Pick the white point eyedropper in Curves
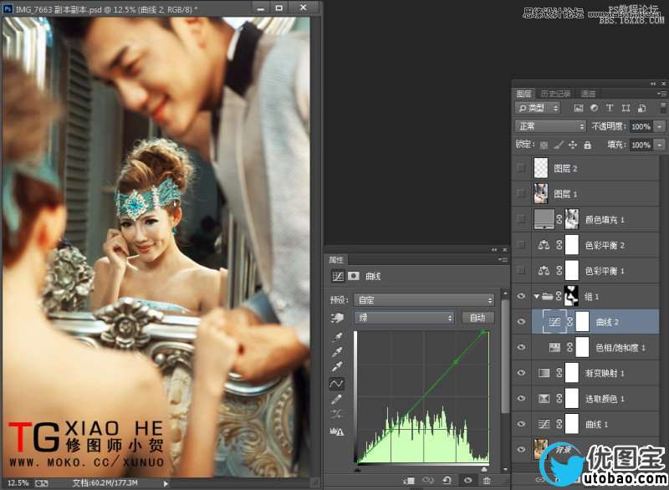 tap(338, 367)
